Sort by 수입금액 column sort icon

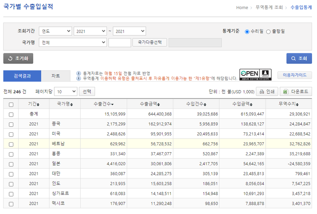pyautogui.click(x=251, y=105)
